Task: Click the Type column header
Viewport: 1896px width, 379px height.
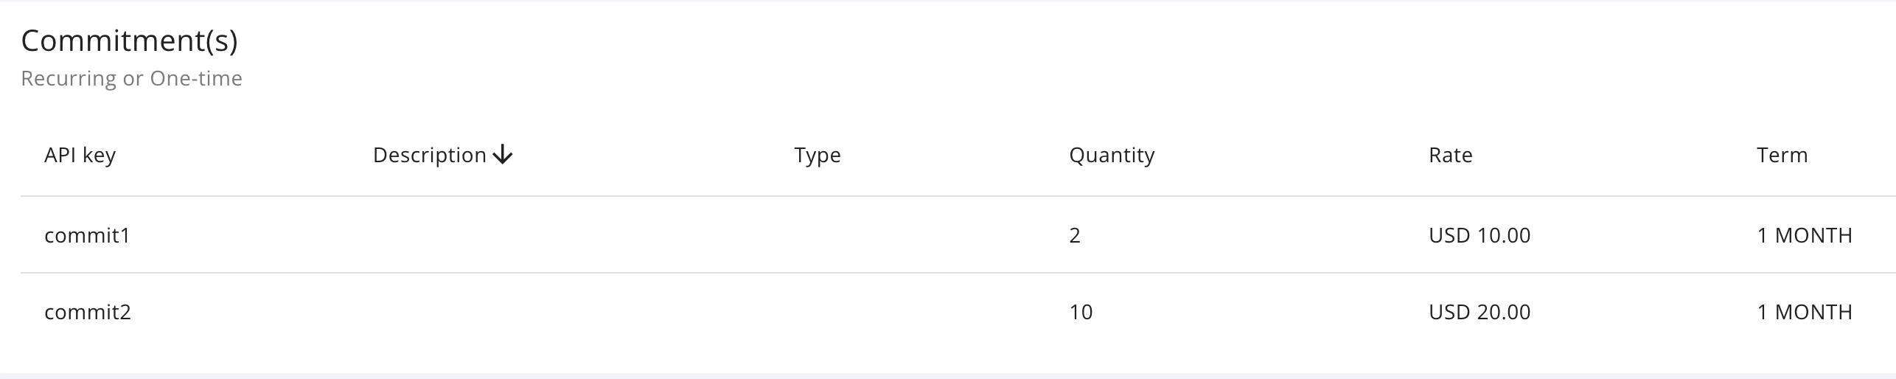Action: point(817,155)
